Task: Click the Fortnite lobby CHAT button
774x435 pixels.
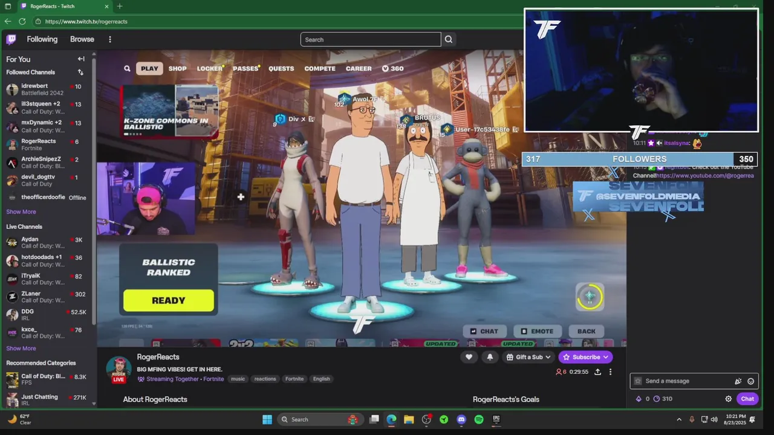Action: click(484, 331)
